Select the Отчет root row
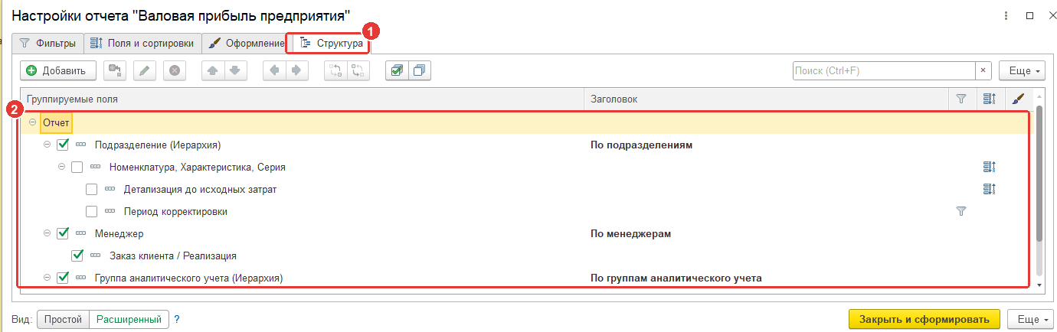 [527, 122]
